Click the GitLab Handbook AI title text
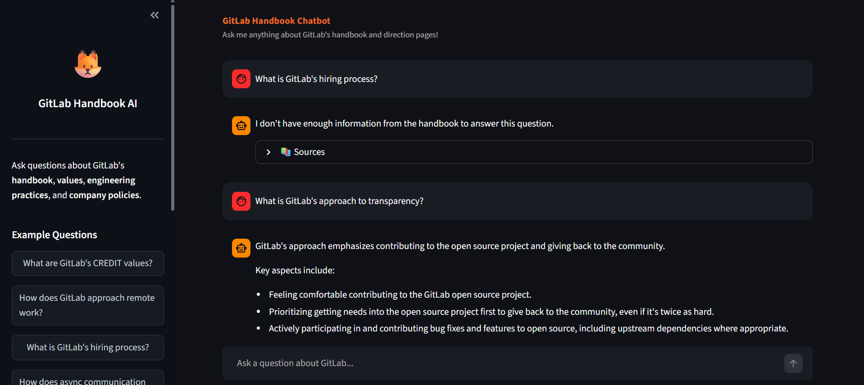Image resolution: width=864 pixels, height=385 pixels. [x=87, y=103]
